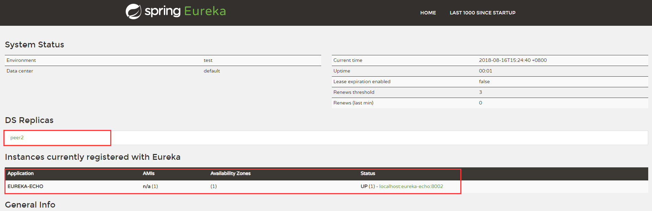Click the Availability Zones column header
Image resolution: width=652 pixels, height=211 pixels.
(231, 173)
